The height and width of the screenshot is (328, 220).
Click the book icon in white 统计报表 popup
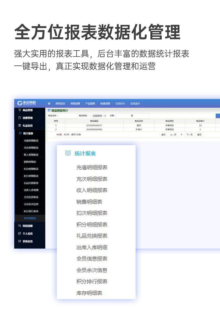click(68, 153)
